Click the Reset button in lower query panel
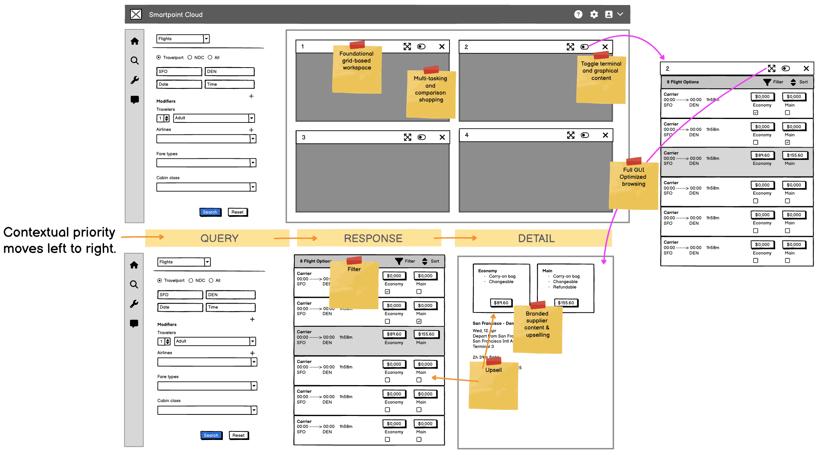This screenshot has width=824, height=455. tap(238, 435)
